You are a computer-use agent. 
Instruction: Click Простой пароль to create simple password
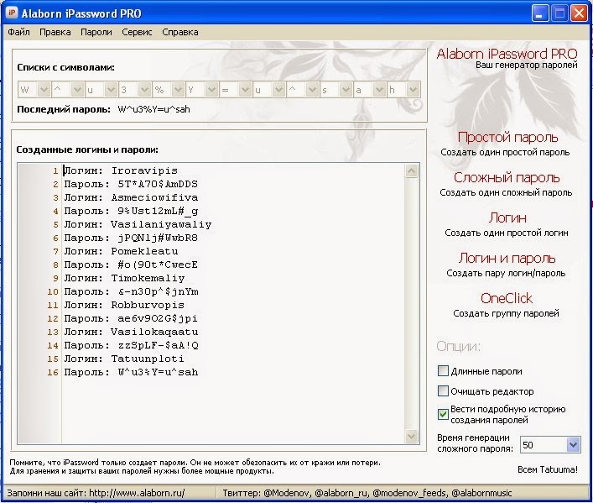coord(507,137)
